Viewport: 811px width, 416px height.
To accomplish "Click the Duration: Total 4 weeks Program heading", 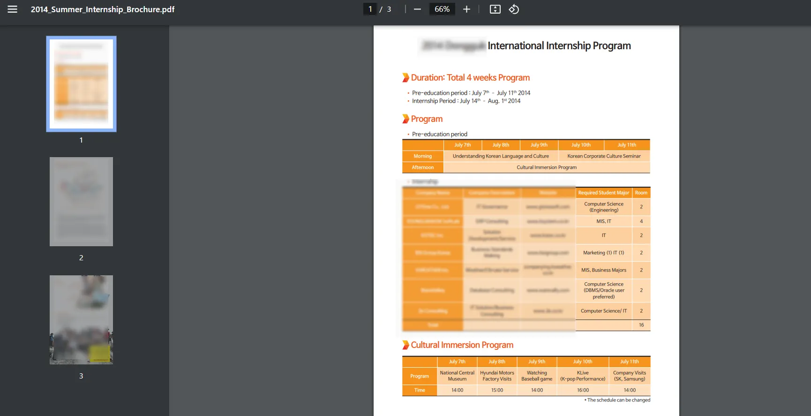I will tap(470, 78).
